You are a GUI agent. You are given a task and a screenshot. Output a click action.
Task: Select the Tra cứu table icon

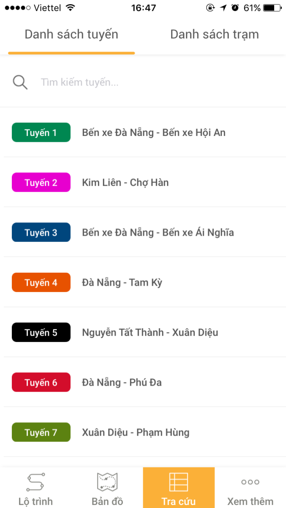(x=179, y=482)
